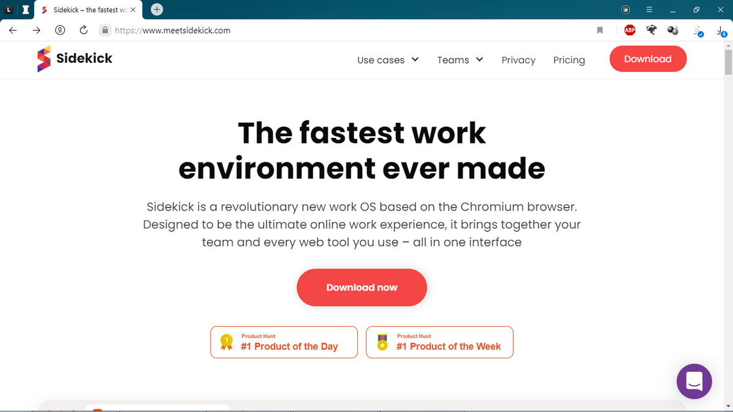The height and width of the screenshot is (412, 733).
Task: Open the grey spheres extension icon
Action: [673, 30]
